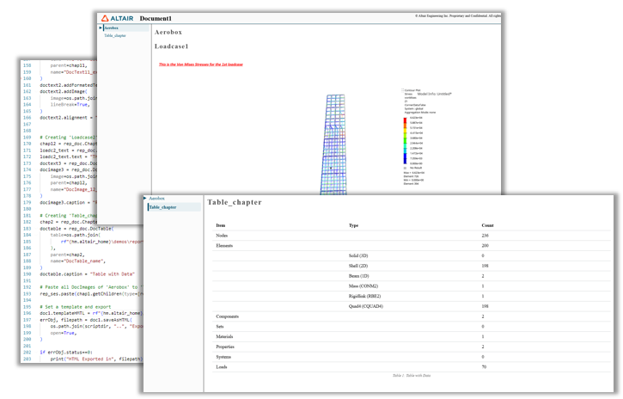Click the Count column header in table
623x399 pixels.
point(487,225)
